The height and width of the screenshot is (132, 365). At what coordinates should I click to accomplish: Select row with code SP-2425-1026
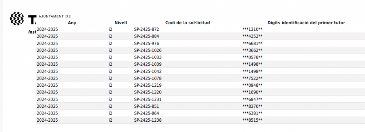[200, 51]
